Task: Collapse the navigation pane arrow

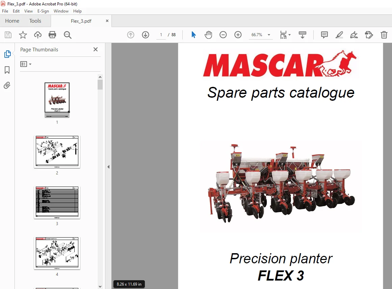Action: pyautogui.click(x=108, y=167)
